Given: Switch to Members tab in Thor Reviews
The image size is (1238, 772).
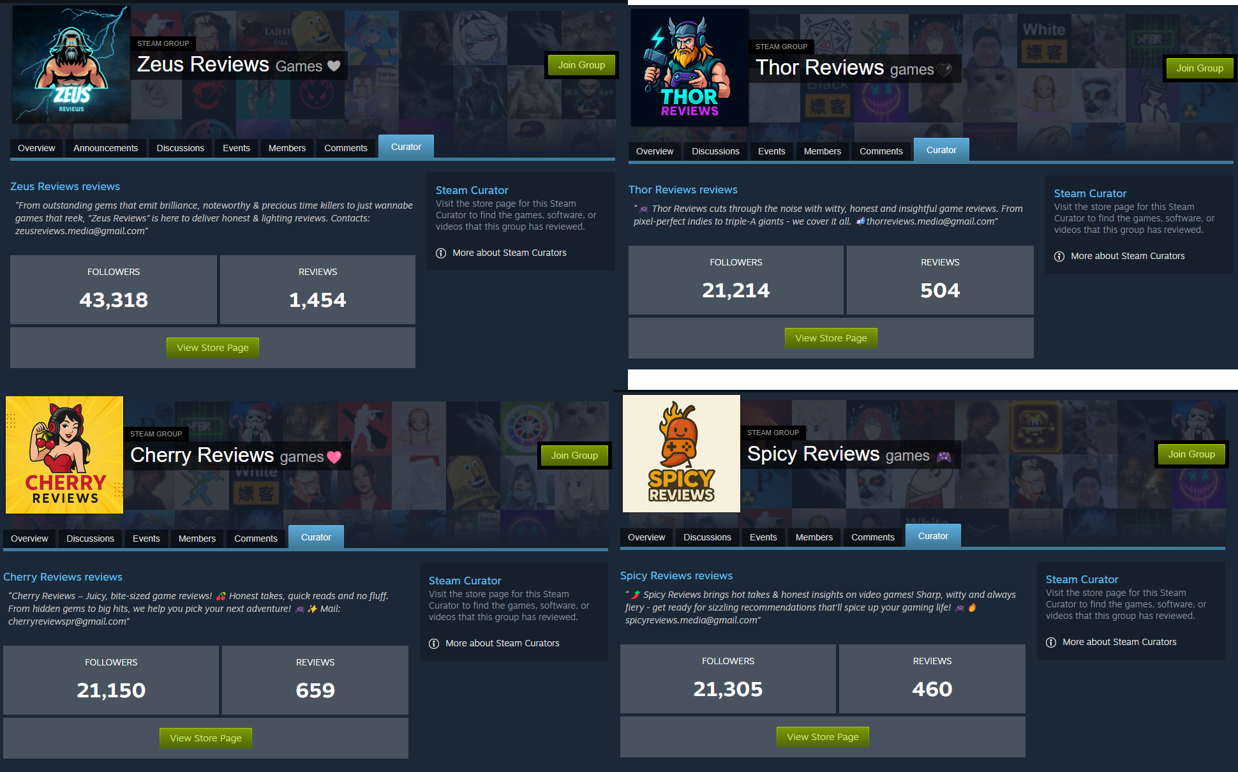Looking at the screenshot, I should (823, 151).
